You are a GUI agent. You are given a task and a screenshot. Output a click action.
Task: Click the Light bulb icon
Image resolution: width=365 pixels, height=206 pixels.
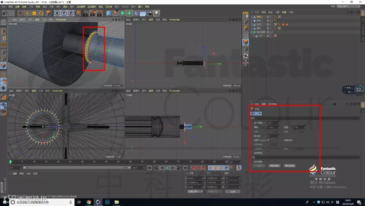click(156, 13)
